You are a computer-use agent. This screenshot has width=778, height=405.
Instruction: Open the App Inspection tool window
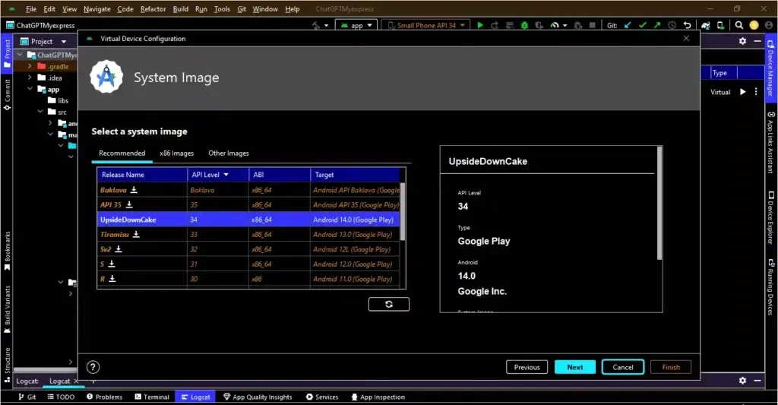(x=378, y=397)
